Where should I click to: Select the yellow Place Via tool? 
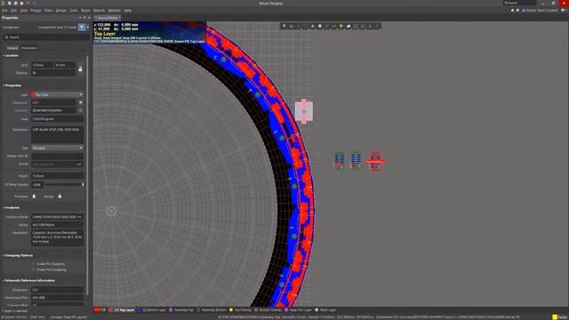click(x=341, y=26)
